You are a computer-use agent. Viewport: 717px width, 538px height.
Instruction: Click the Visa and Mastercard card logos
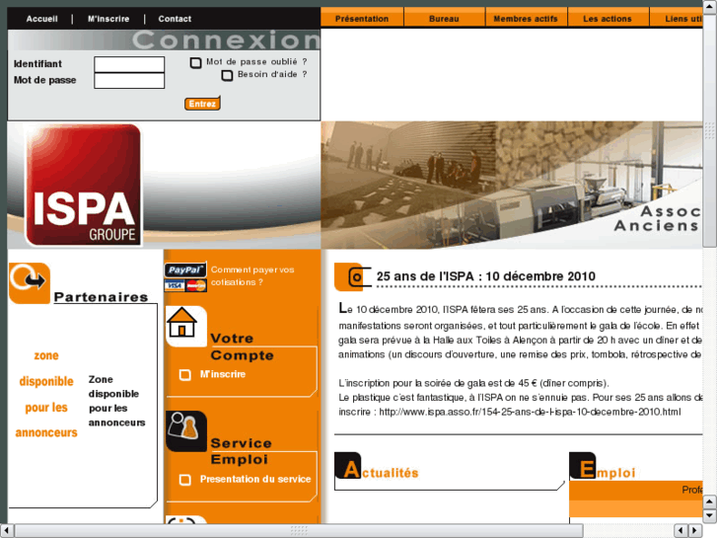point(185,285)
